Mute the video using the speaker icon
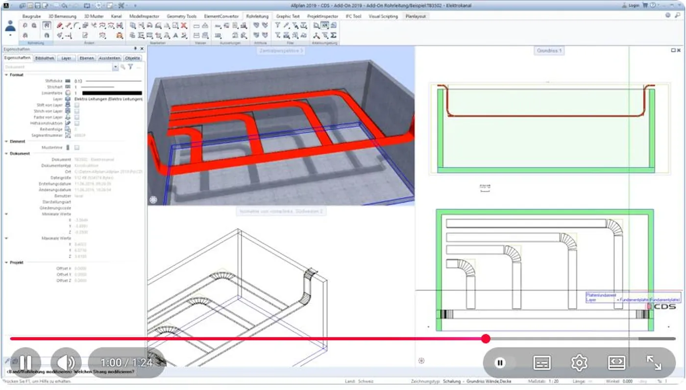 pyautogui.click(x=66, y=363)
